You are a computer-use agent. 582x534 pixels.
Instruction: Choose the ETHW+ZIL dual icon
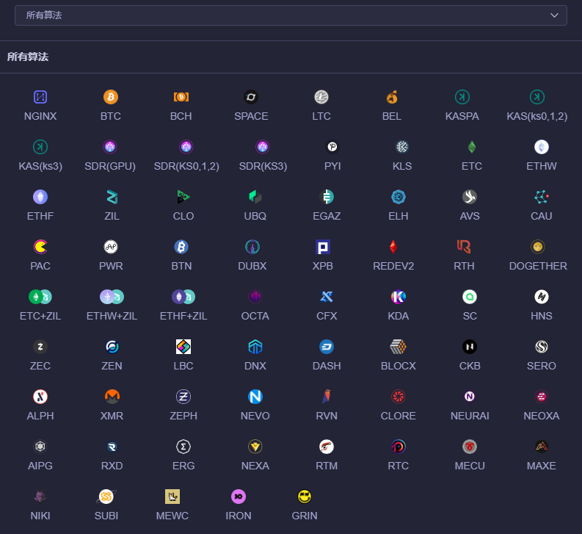pyautogui.click(x=112, y=297)
